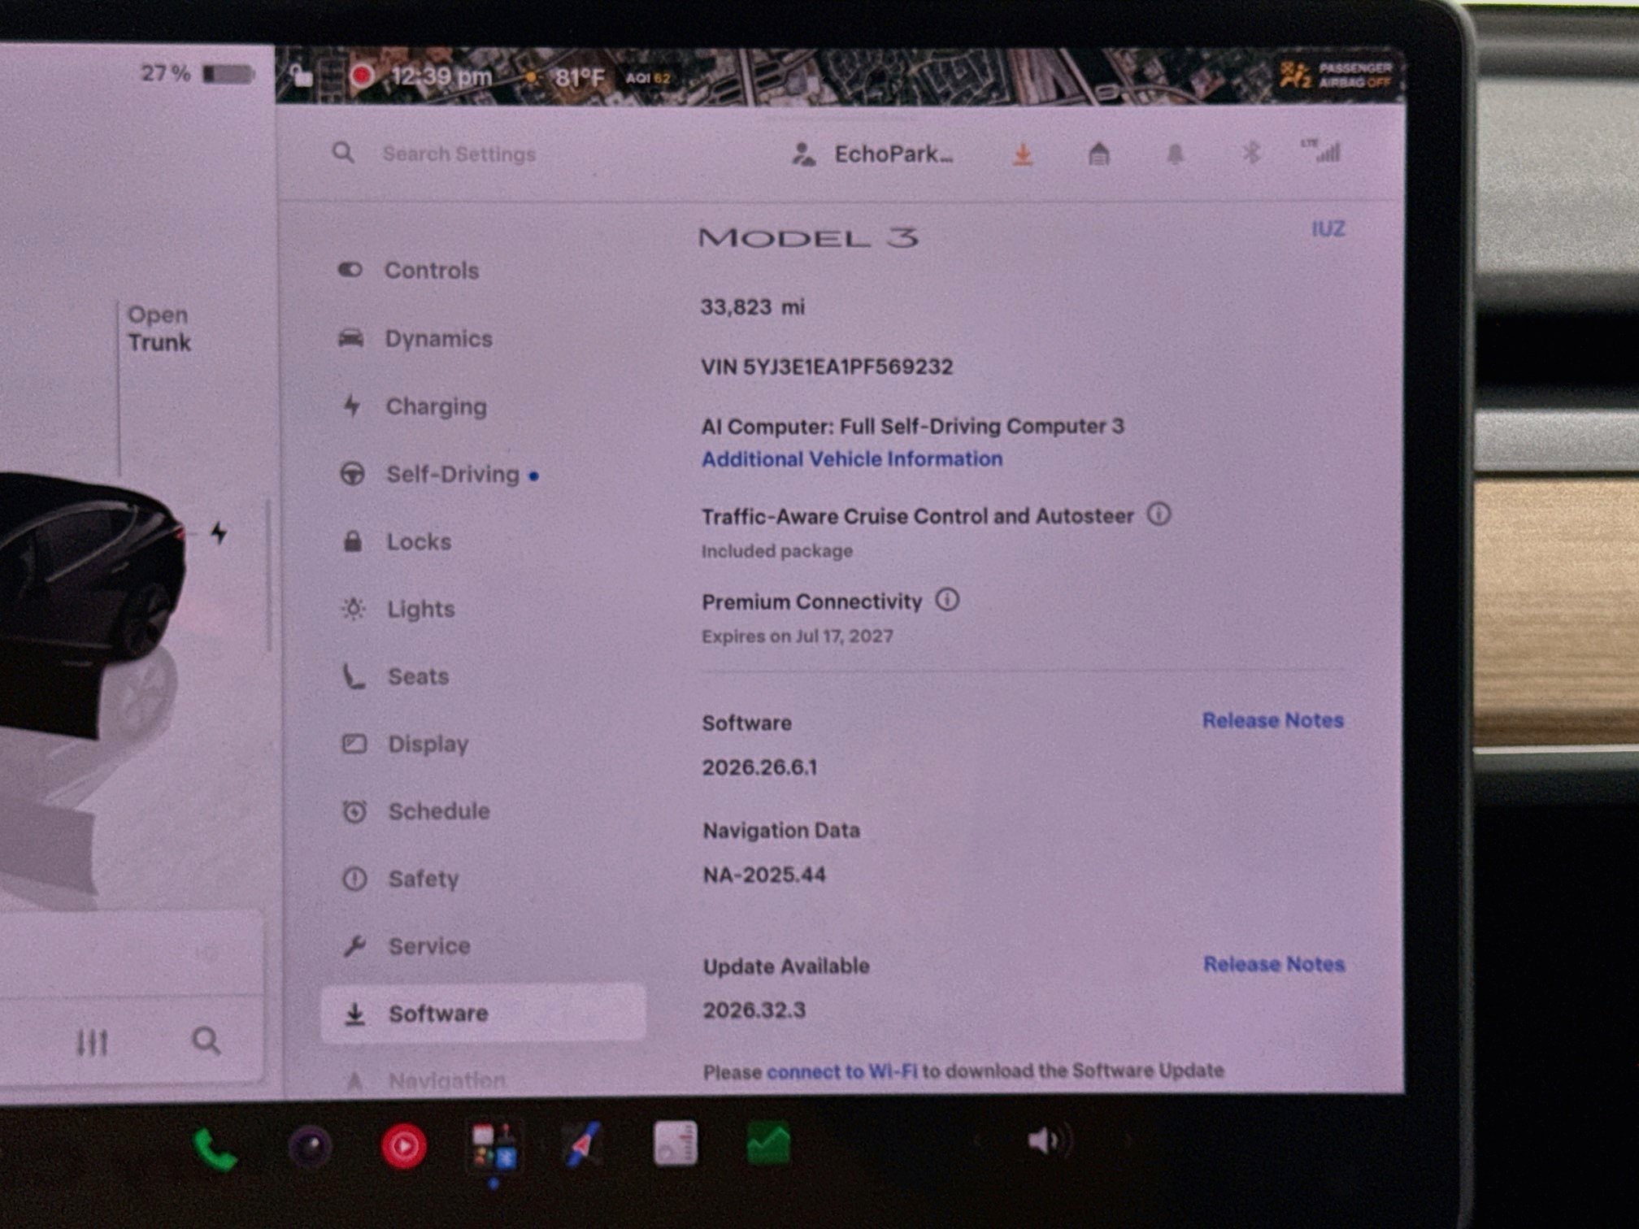Tap the charging bolt icon by the car

pyautogui.click(x=219, y=533)
